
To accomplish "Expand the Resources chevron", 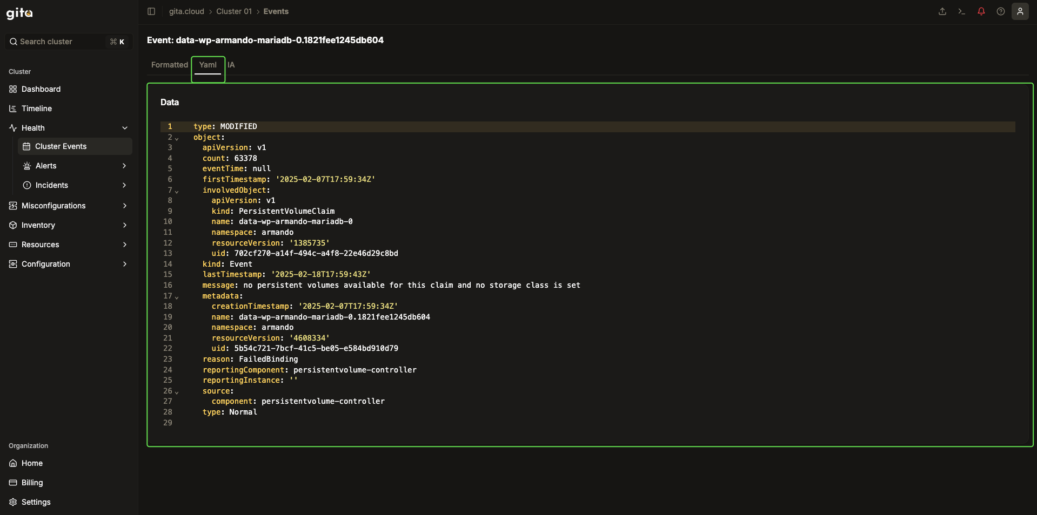I will click(125, 245).
